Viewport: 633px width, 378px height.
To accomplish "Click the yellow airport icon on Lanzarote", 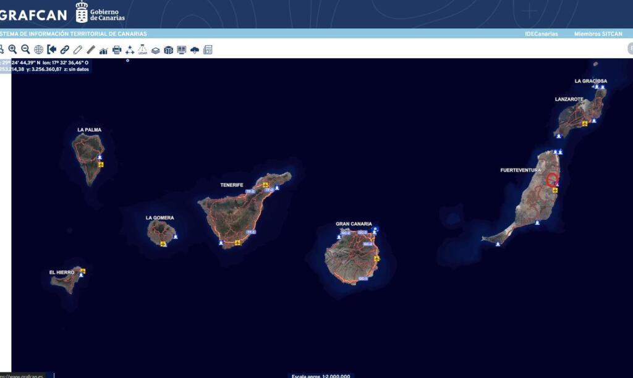I will [584, 124].
